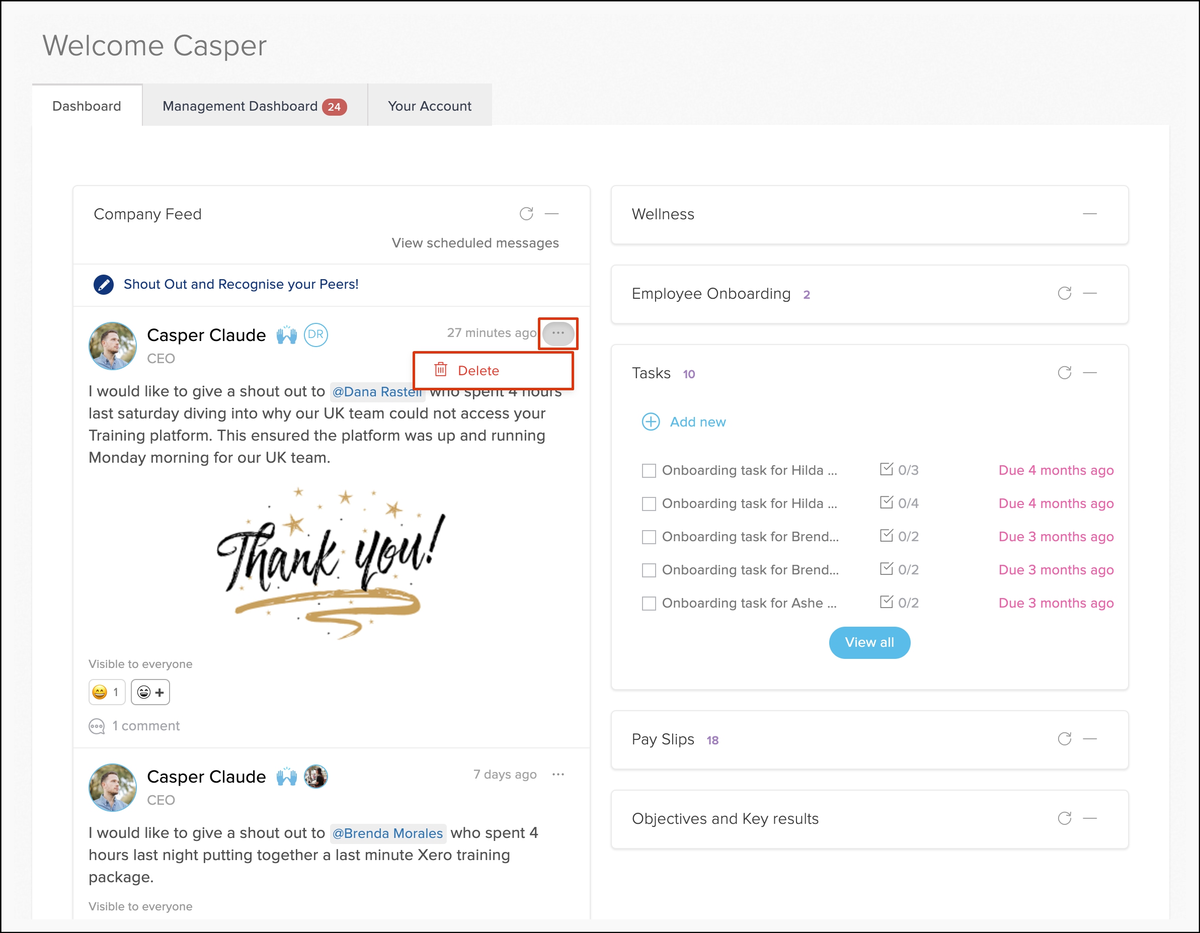Refresh the Company Feed panel
1200x933 pixels.
pyautogui.click(x=526, y=214)
